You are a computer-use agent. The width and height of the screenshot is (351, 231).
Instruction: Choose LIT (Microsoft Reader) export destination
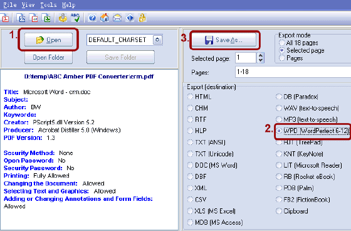(x=309, y=165)
